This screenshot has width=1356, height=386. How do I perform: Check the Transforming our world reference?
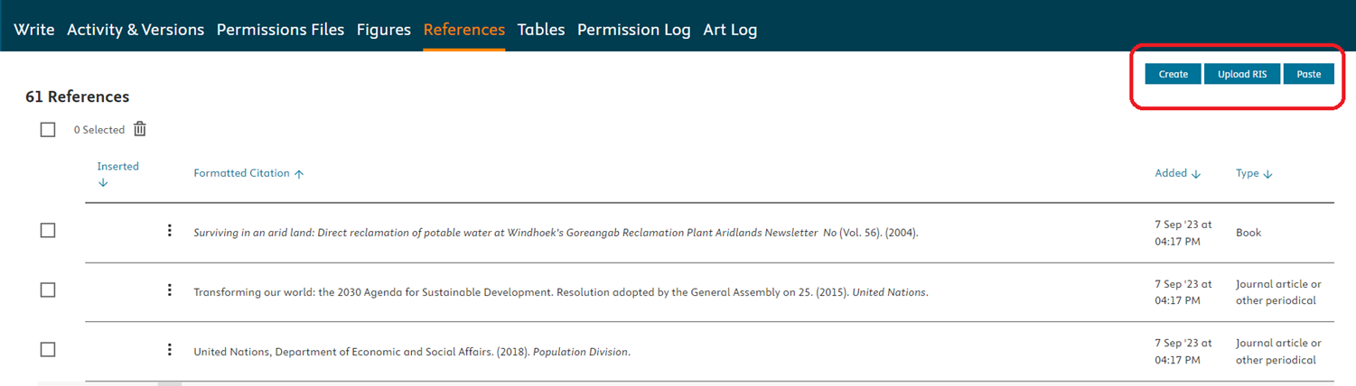coord(48,290)
